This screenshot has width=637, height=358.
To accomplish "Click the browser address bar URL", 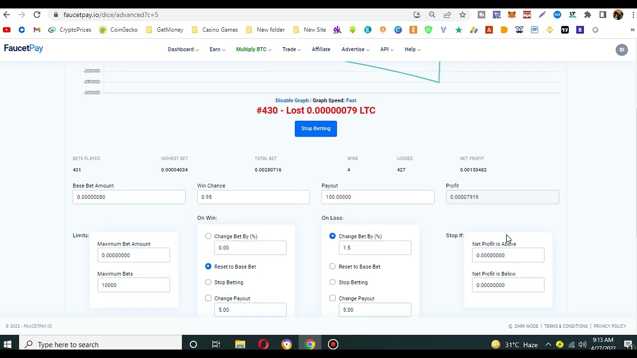I will (x=110, y=15).
